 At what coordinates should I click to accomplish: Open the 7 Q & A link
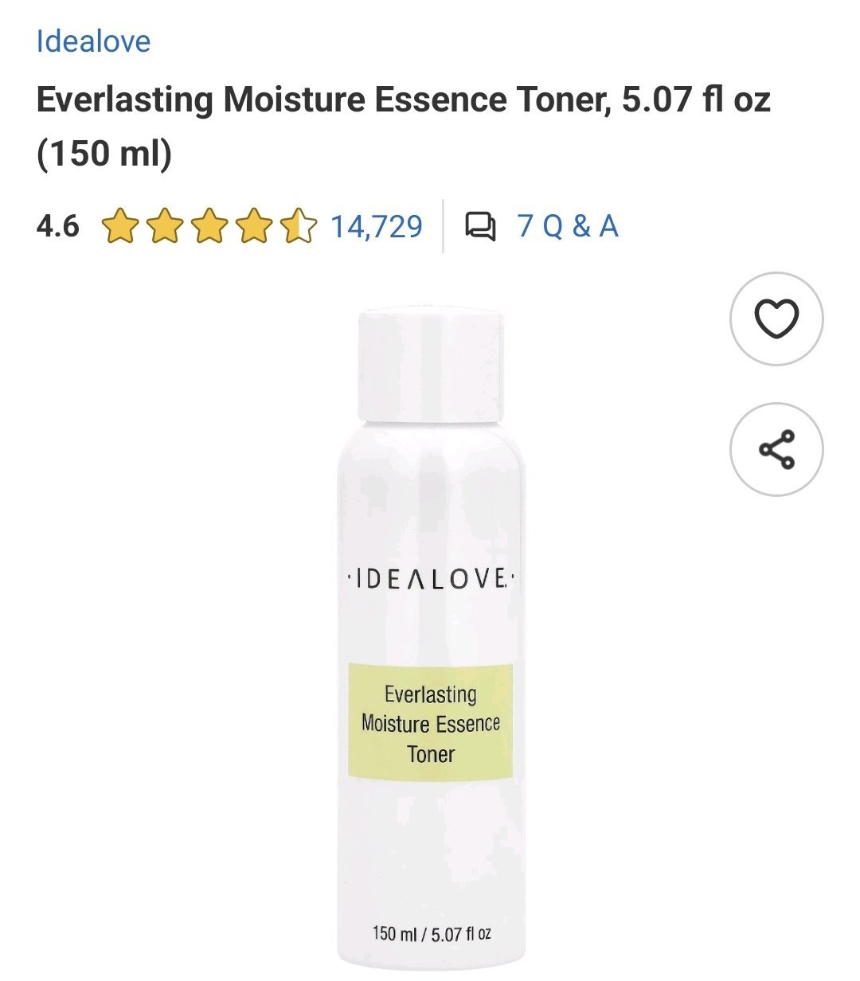coord(568,226)
